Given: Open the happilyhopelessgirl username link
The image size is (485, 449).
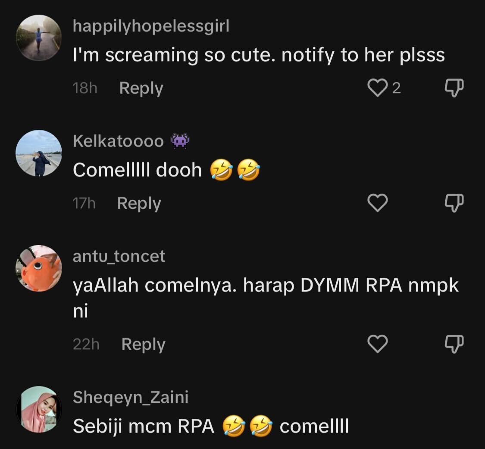Looking at the screenshot, I should (x=151, y=26).
